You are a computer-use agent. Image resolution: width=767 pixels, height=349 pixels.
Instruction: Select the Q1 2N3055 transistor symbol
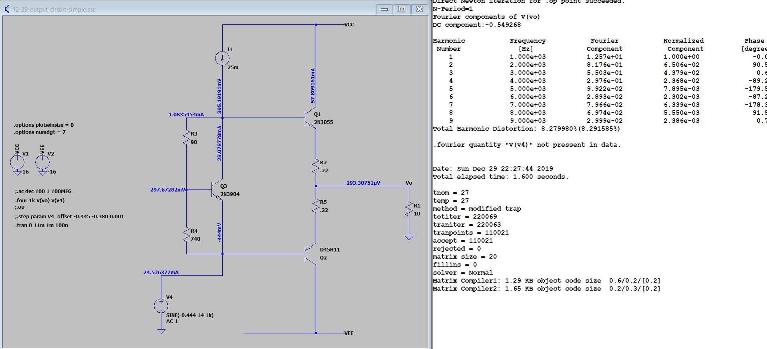click(310, 118)
